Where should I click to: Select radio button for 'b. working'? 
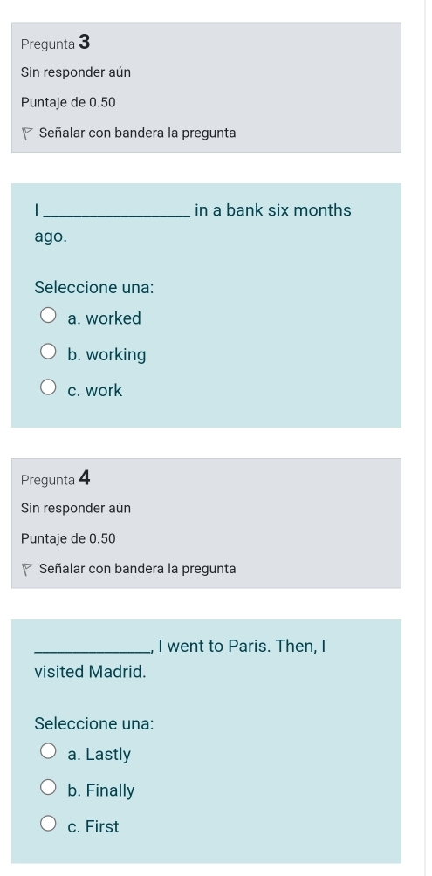pos(48,352)
